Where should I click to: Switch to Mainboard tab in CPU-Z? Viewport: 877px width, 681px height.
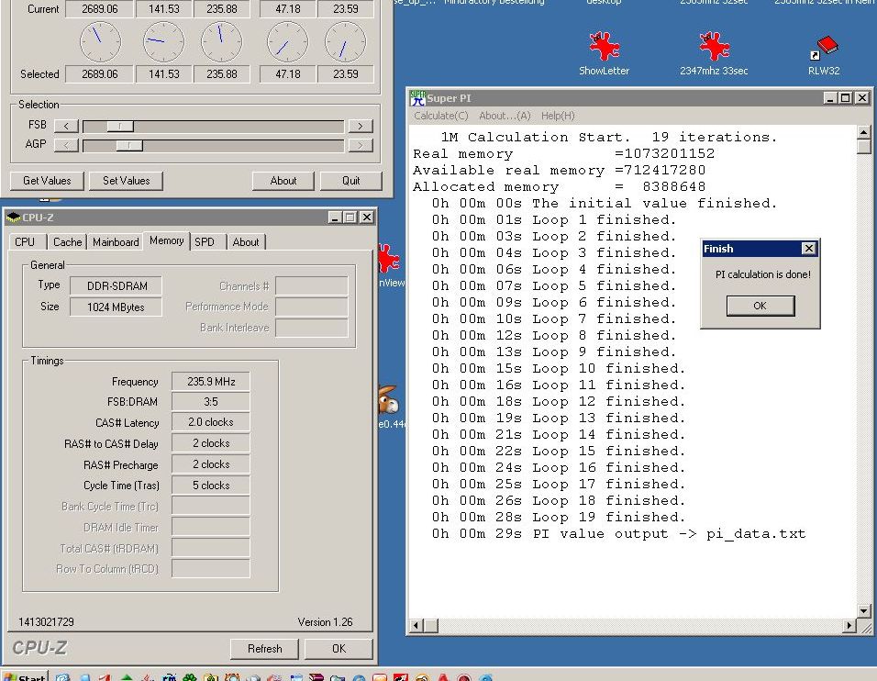[x=116, y=241]
